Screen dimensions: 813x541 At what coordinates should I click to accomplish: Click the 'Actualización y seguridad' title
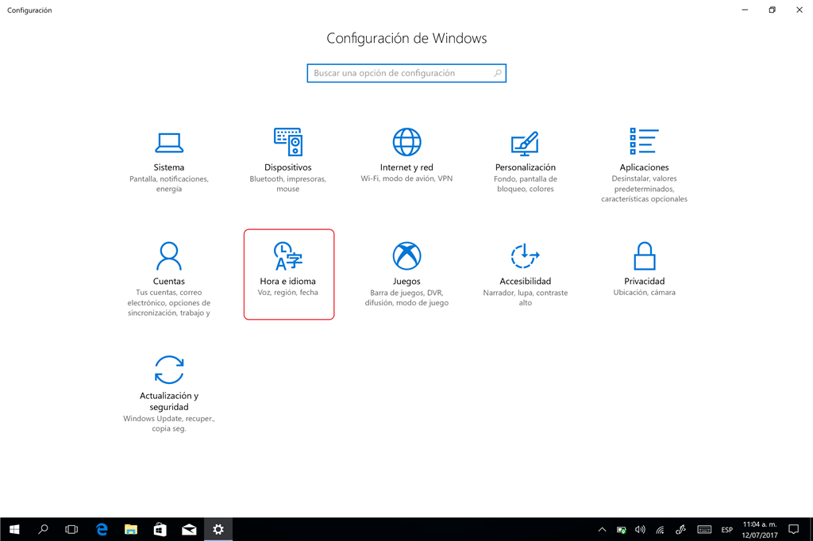coord(169,401)
